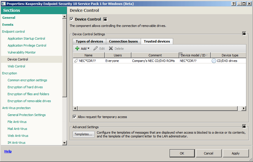Open the Web Anti-Virus section
This screenshot has height=162, width=253.
click(x=18, y=136)
